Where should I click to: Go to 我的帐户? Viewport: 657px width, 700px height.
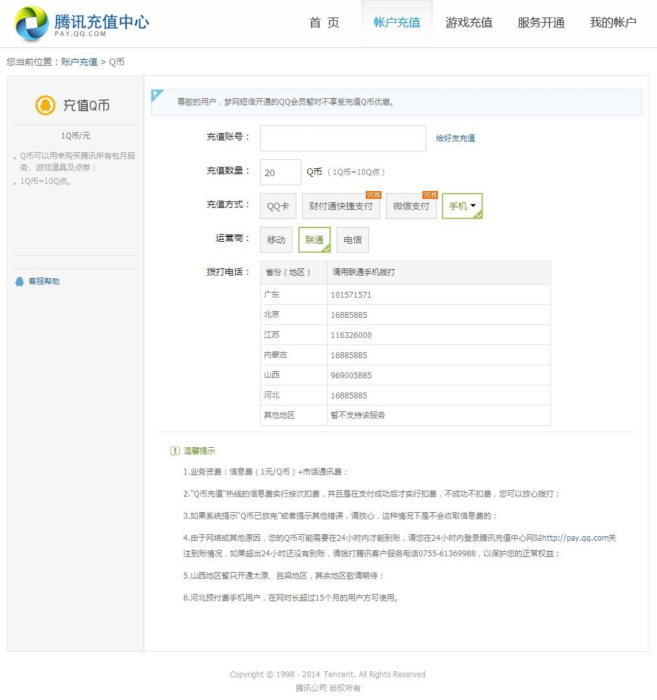(612, 22)
